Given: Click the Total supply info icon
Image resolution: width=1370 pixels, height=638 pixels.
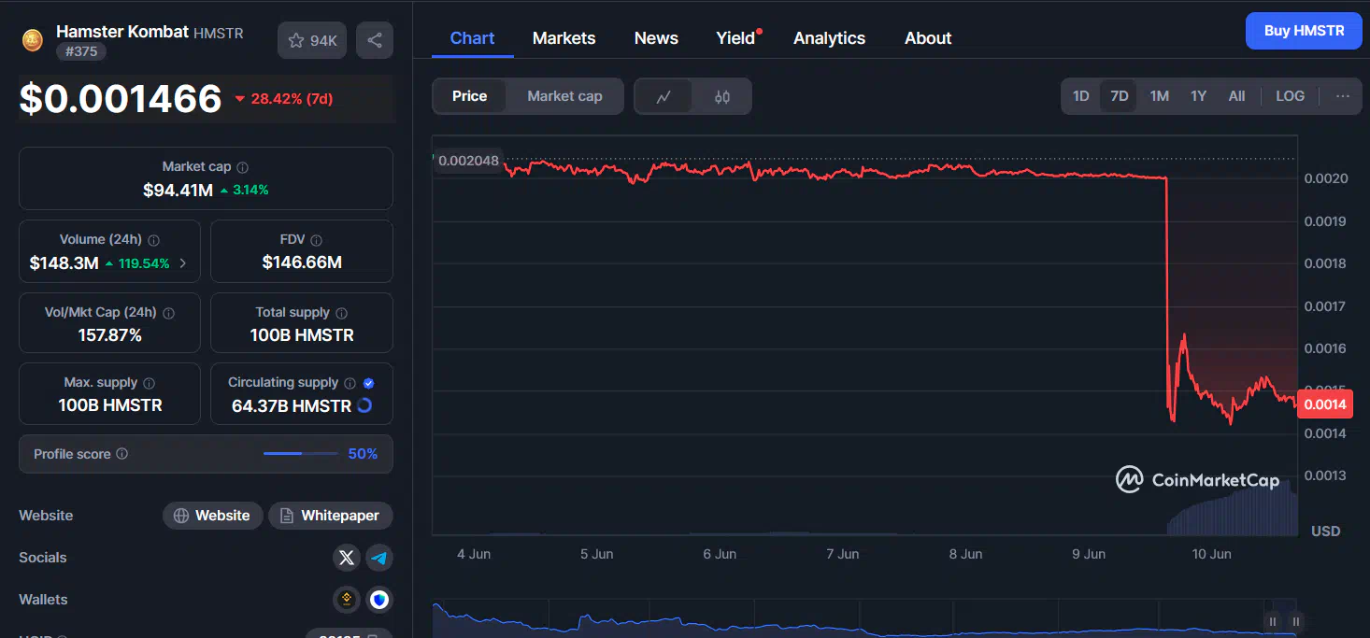Looking at the screenshot, I should (x=342, y=313).
